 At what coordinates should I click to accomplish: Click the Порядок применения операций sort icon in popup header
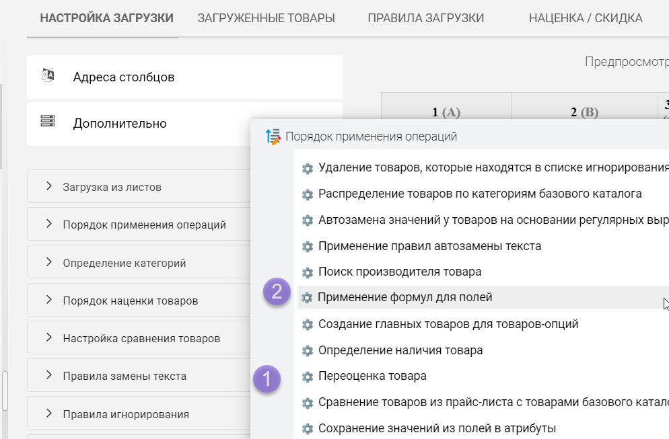pos(273,136)
